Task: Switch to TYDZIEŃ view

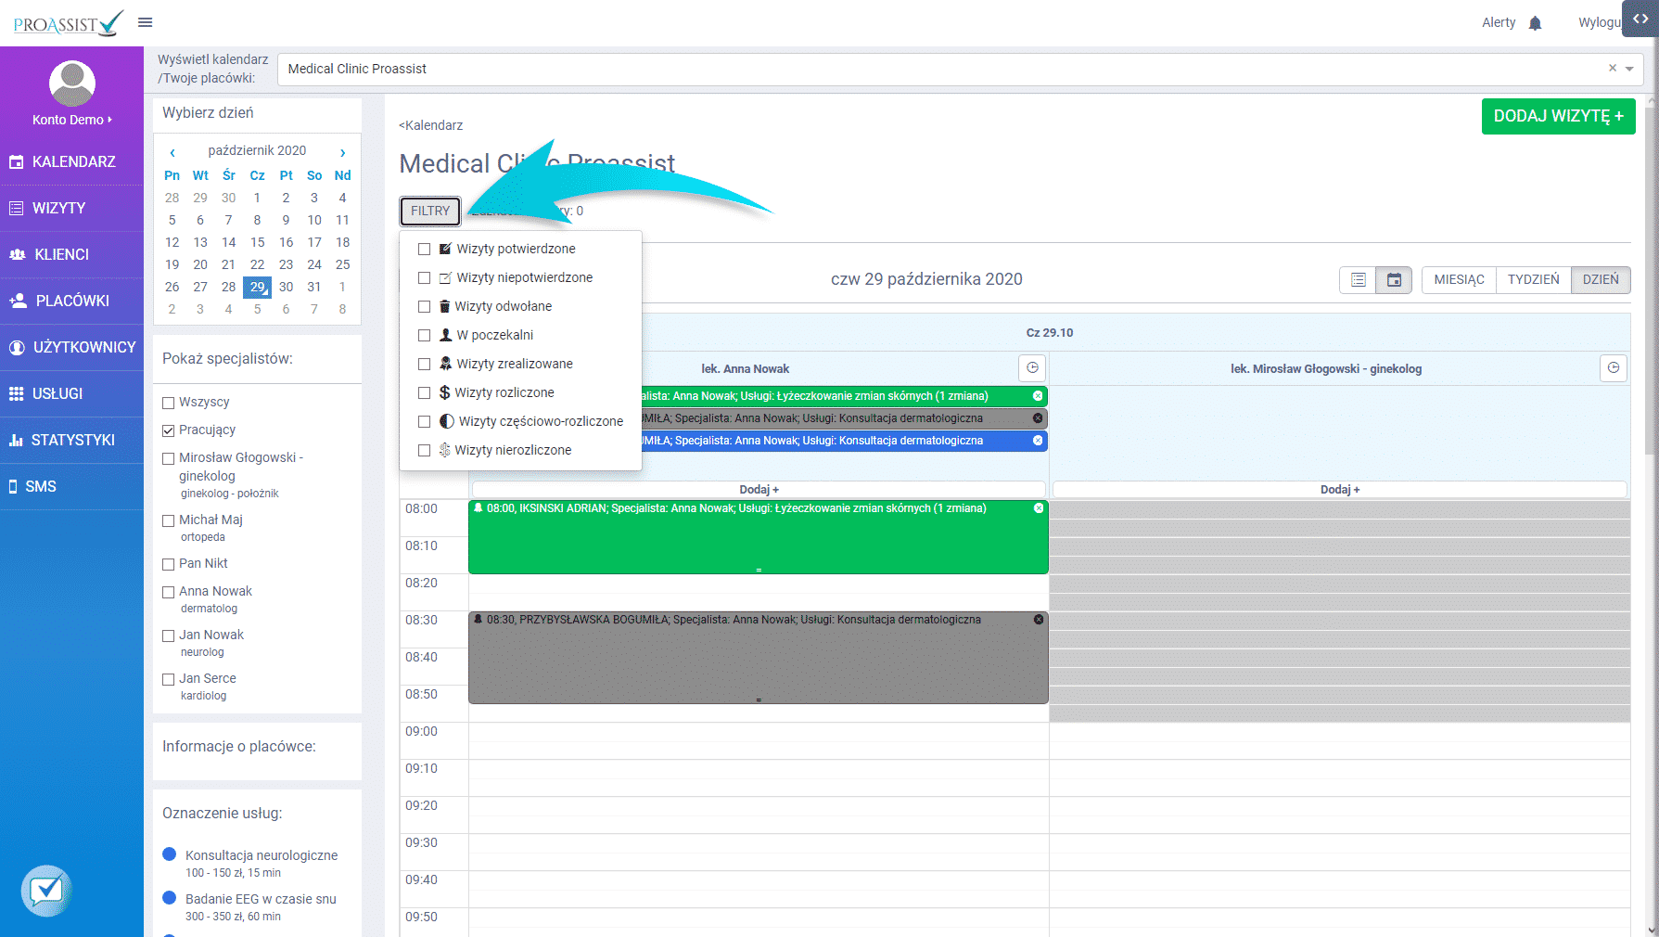Action: 1533,279
